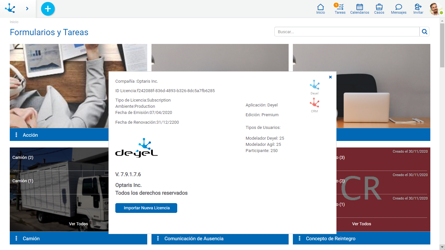Screen dimensions: 445x250
Task: Click the Deyel logo image in dialog
Action: click(136, 148)
